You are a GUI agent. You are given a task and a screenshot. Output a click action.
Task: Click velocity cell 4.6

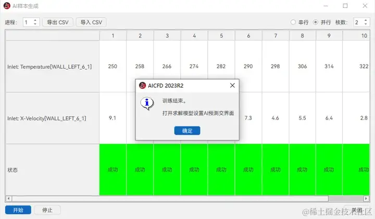276,118
